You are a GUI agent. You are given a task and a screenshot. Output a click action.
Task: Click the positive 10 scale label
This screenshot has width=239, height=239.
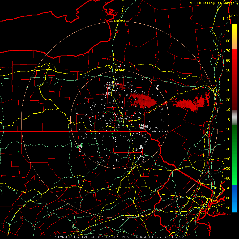point(228,110)
